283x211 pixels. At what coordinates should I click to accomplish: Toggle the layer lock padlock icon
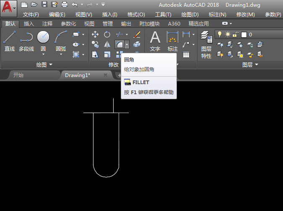[235, 34]
